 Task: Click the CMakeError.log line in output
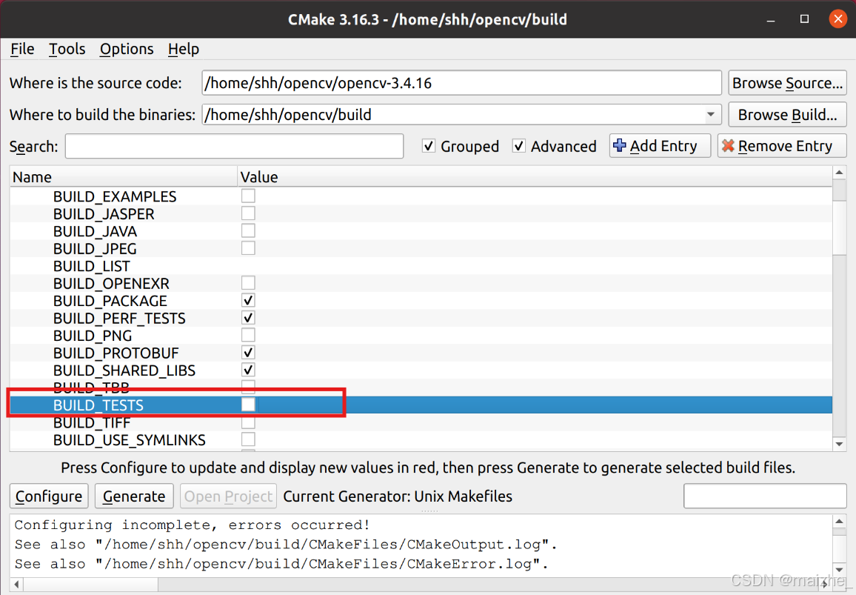click(281, 564)
